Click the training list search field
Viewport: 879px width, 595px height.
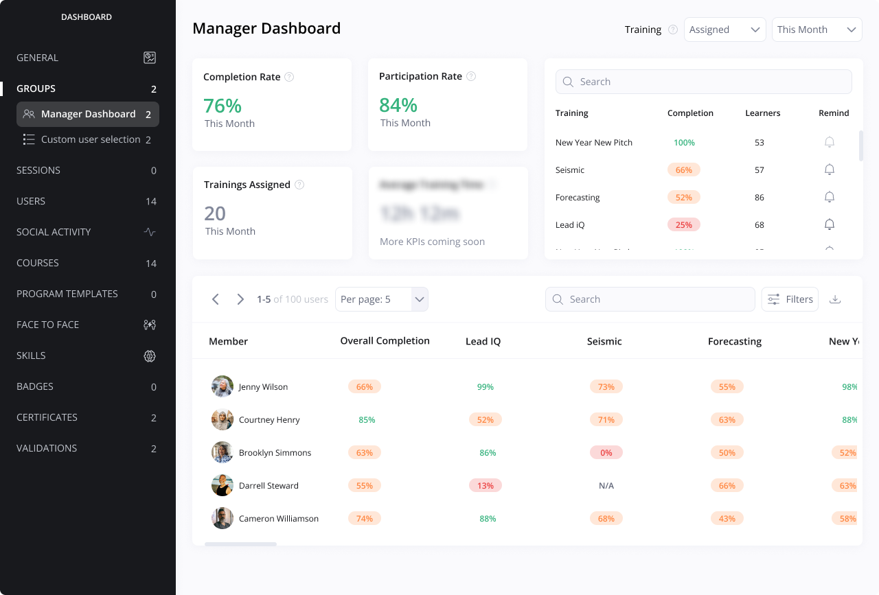click(x=704, y=82)
